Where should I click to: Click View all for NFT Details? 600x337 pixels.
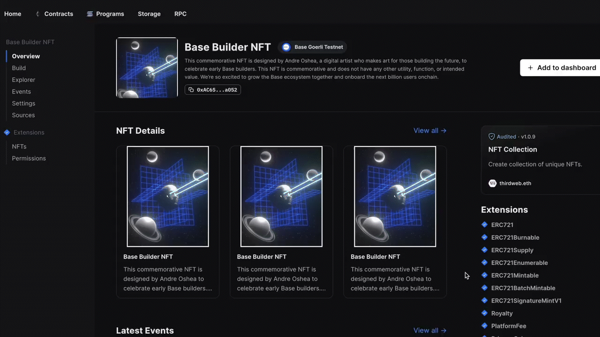tap(430, 131)
